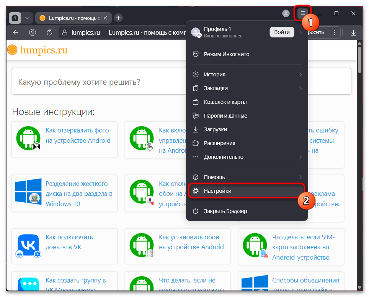Click the profile avatar icon in title bar
The width and height of the screenshot is (369, 297).
point(286,13)
